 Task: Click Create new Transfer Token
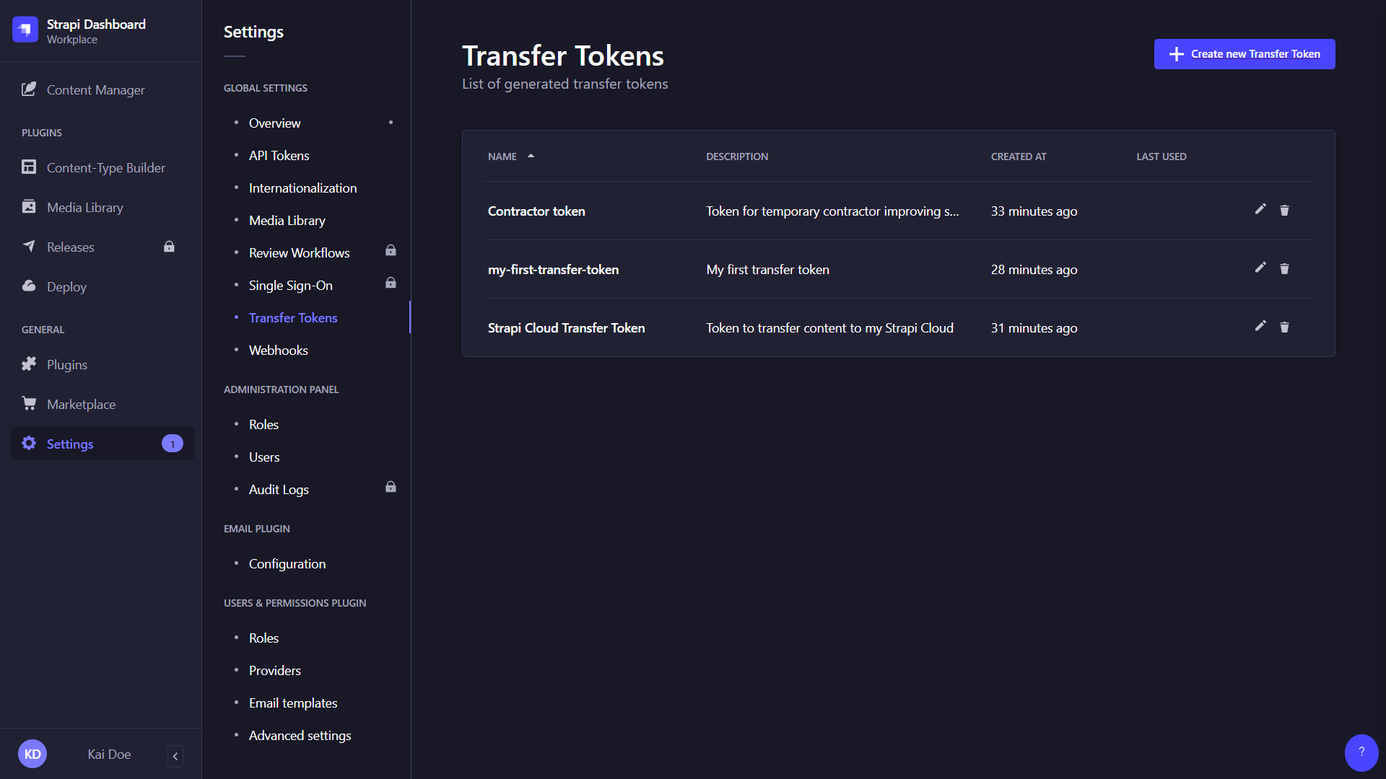coord(1245,53)
